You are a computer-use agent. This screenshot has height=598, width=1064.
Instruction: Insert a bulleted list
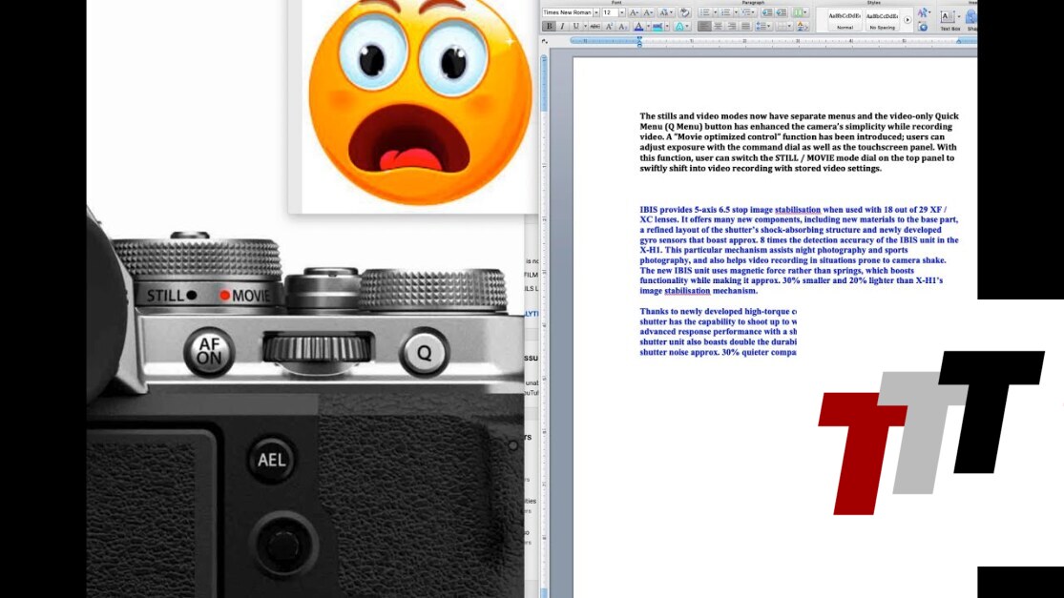click(706, 12)
